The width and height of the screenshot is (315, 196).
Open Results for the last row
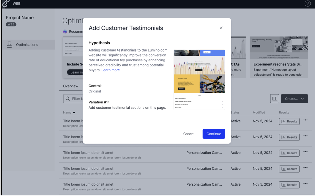coord(289,185)
